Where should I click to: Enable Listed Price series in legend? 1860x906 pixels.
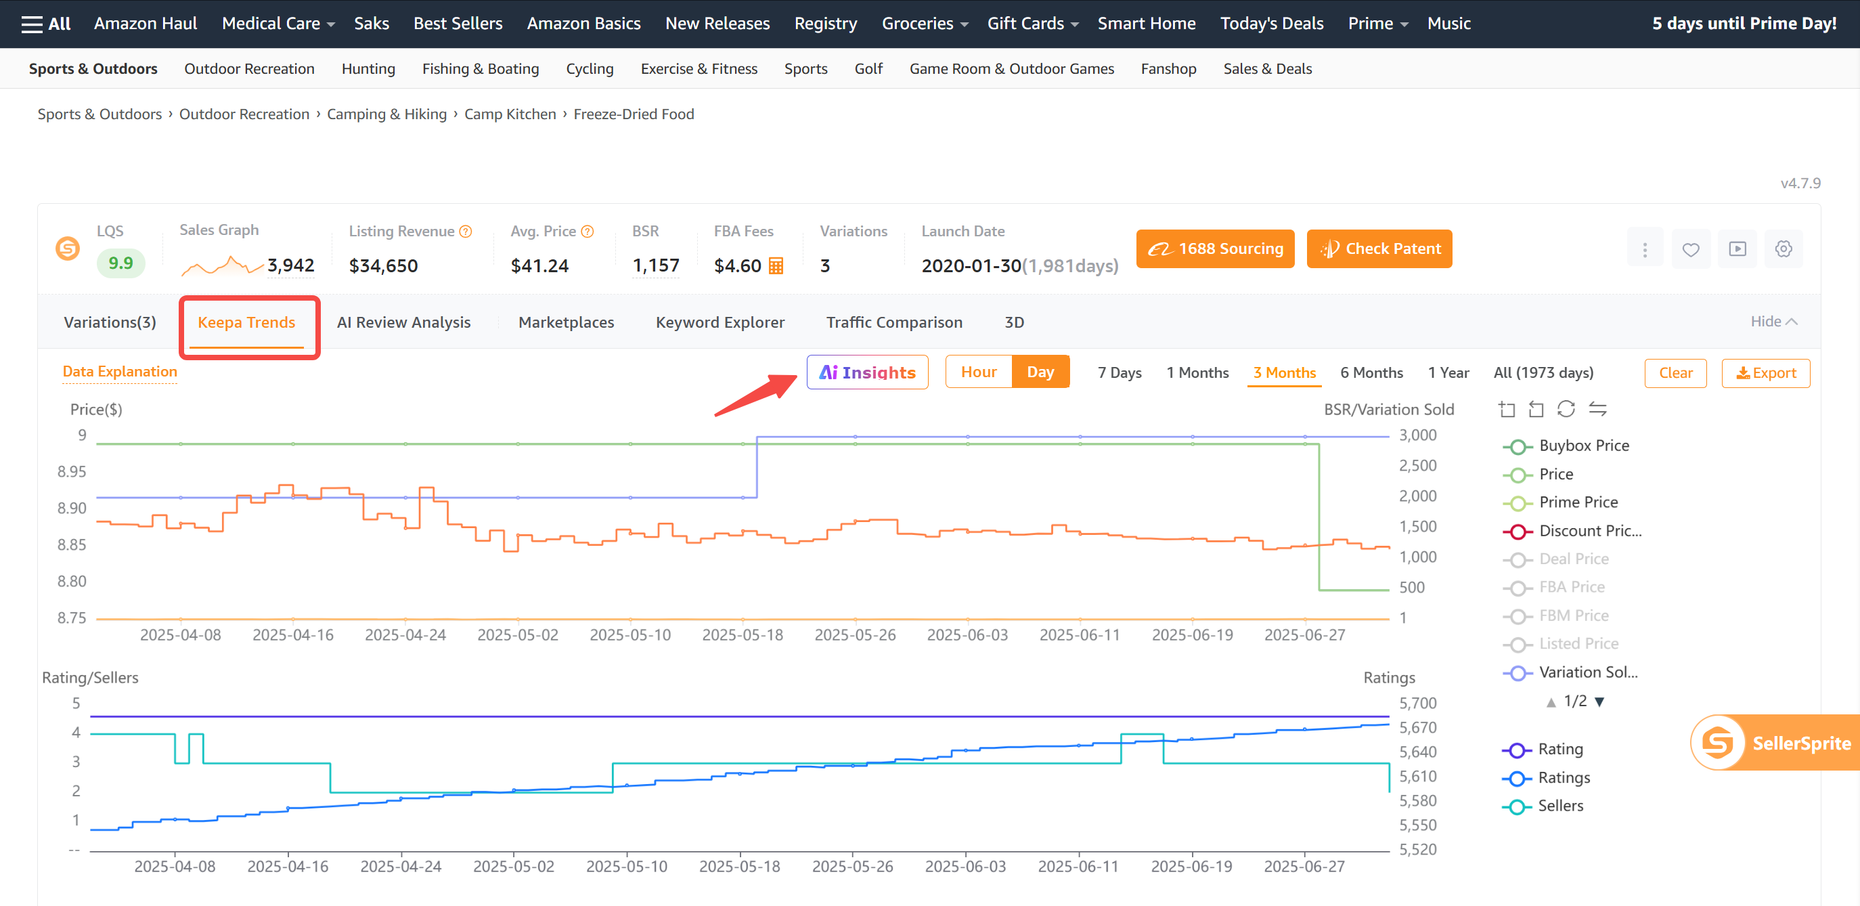pyautogui.click(x=1561, y=644)
